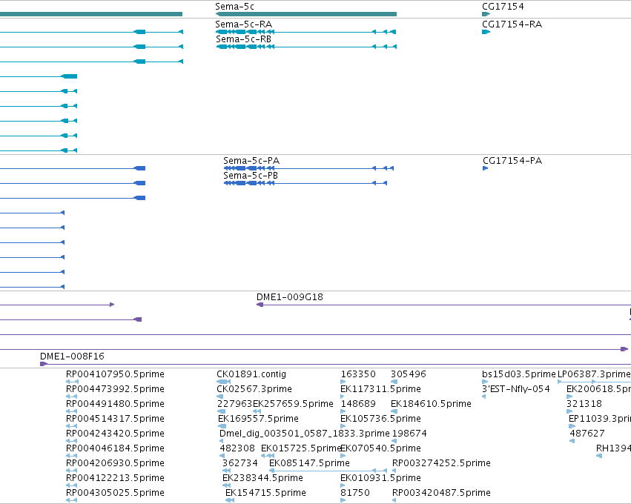Screen dimensions: 631x504
Task: Select the Sema-5c gene bar
Action: tap(306, 14)
